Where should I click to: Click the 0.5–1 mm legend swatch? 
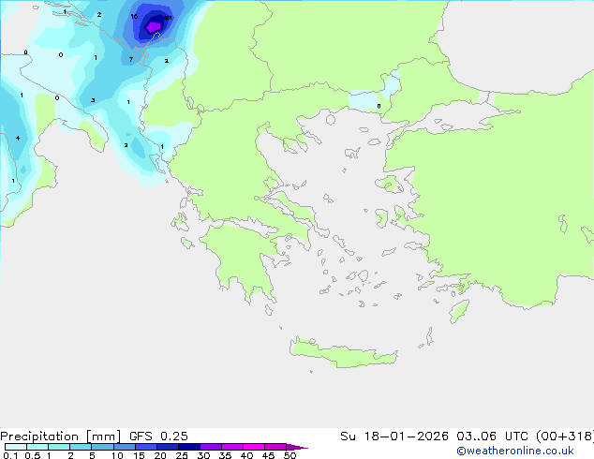coord(37,447)
